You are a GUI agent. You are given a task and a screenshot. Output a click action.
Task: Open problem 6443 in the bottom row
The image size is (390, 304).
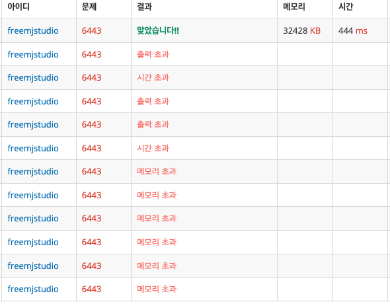tap(91, 289)
